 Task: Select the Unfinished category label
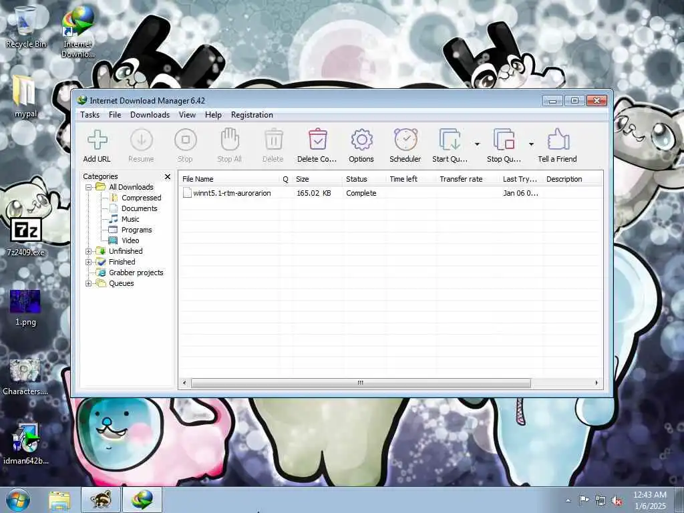126,251
